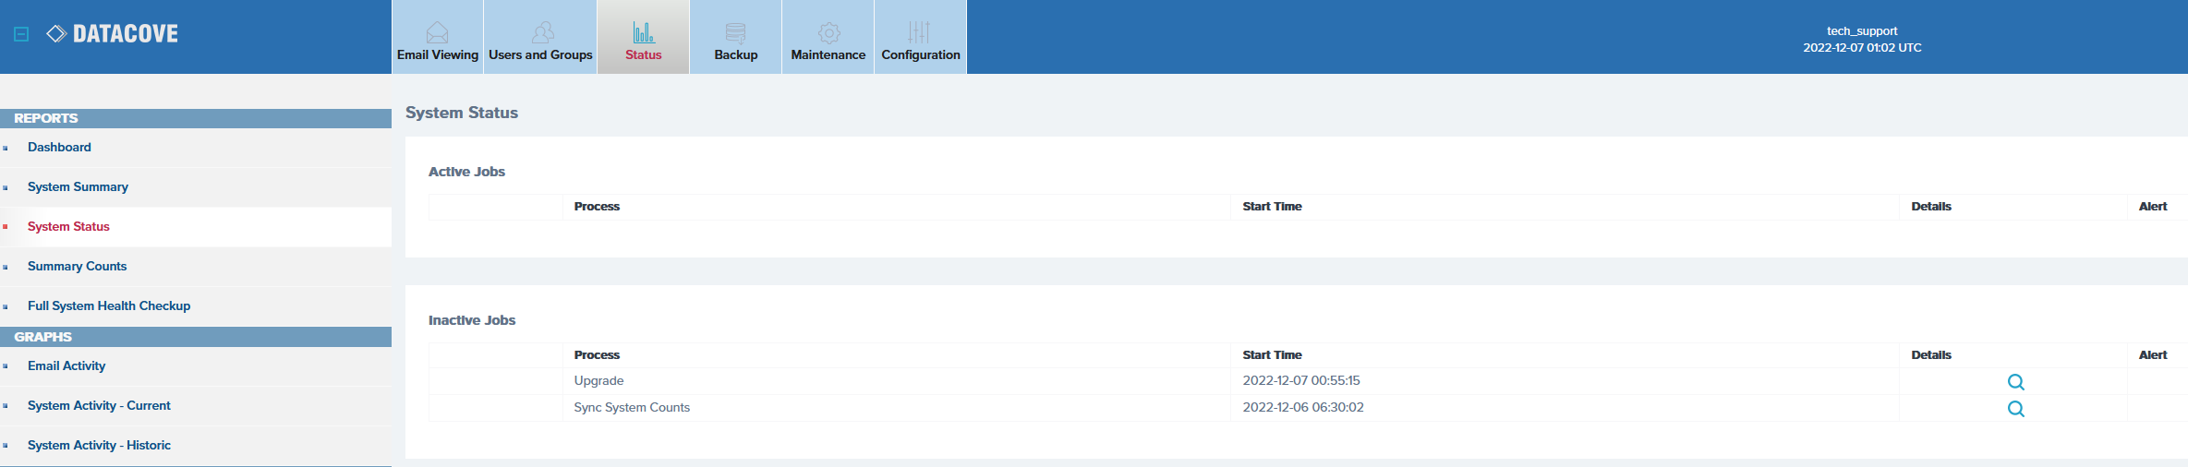Open the Dashboard report
Viewport: 2188px width, 467px height.
point(59,148)
